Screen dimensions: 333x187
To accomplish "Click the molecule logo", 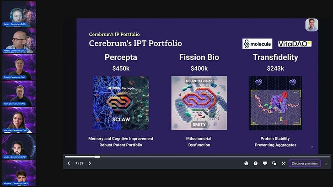I will [x=257, y=44].
